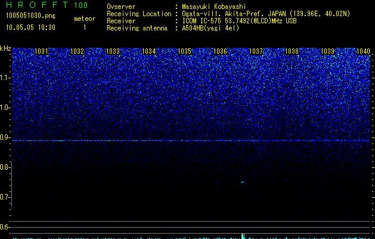Image resolution: width=375 pixels, height=239 pixels.
Task: Select the Receiving antenna label
Action: click(137, 28)
